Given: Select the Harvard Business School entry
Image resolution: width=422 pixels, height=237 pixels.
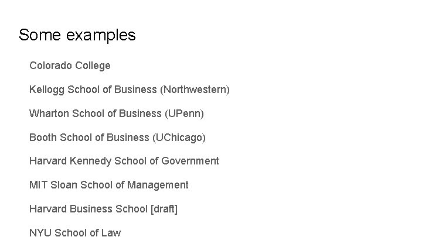Looking at the screenshot, I should (89, 208).
